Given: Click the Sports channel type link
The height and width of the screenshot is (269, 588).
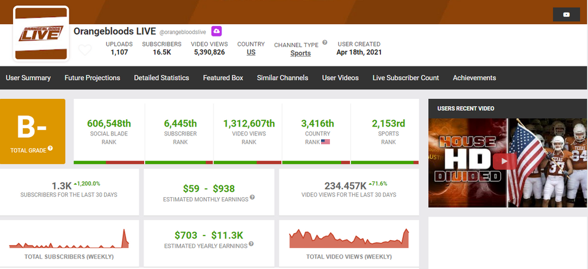Looking at the screenshot, I should 300,54.
